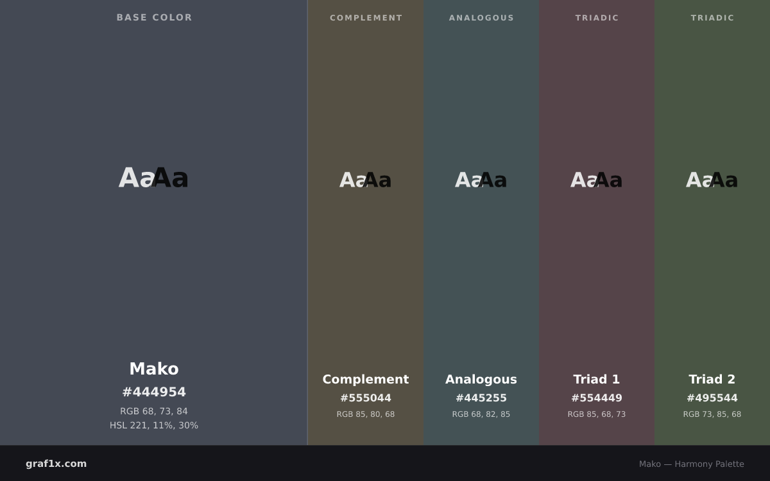
Task: Click the #445255 hex code
Action: click(x=481, y=398)
